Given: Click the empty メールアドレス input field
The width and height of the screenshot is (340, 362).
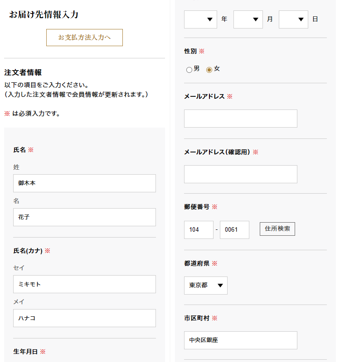Looking at the screenshot, I should coord(240,119).
